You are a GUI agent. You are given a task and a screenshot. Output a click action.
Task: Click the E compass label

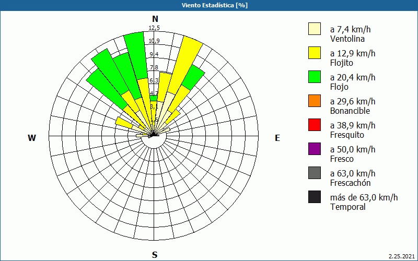coord(277,138)
